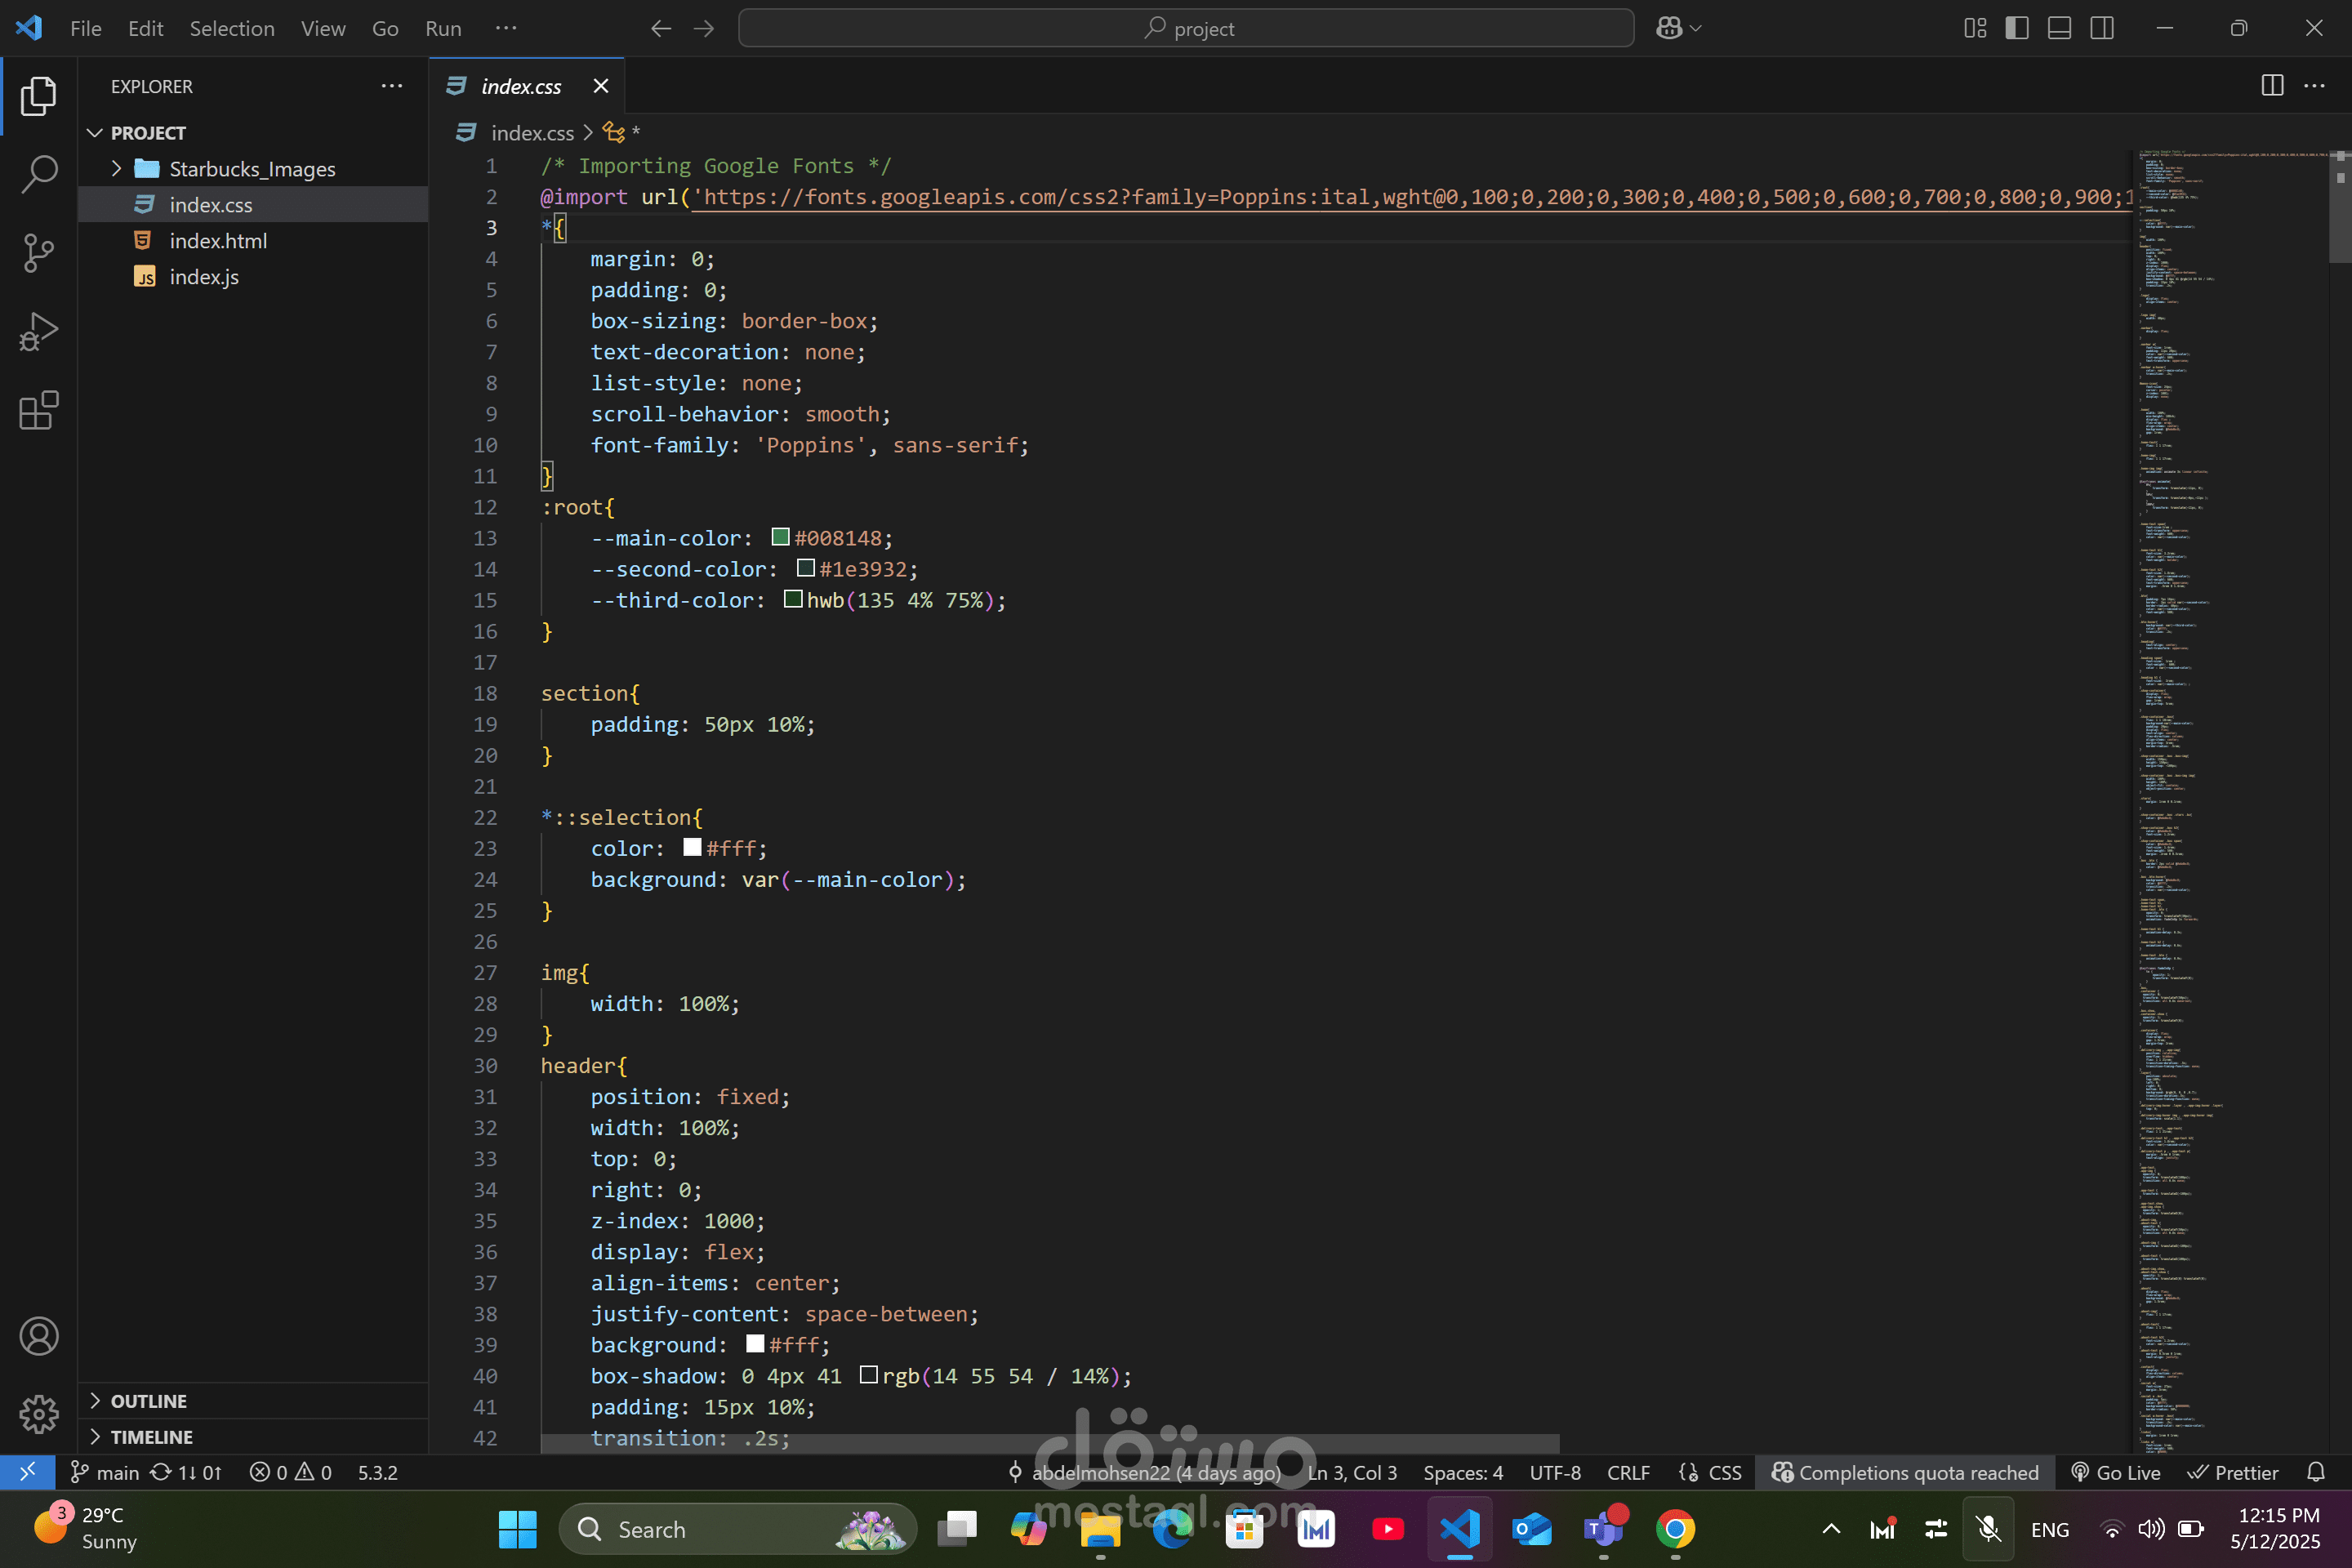Toggle the bottom panel visibility
Image resolution: width=2352 pixels, height=1568 pixels.
(x=2059, y=28)
